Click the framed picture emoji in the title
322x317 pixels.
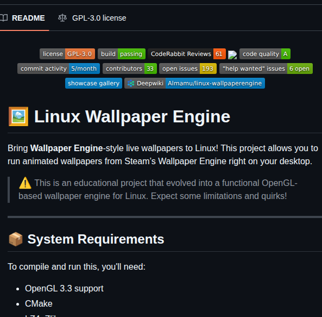click(x=18, y=116)
